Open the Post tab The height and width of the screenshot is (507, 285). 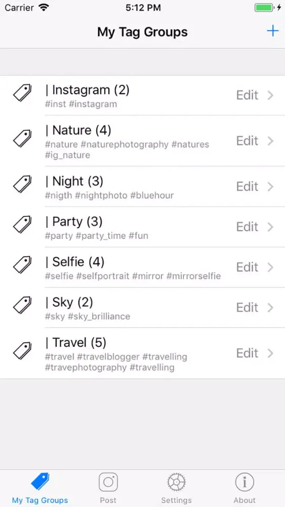108,488
